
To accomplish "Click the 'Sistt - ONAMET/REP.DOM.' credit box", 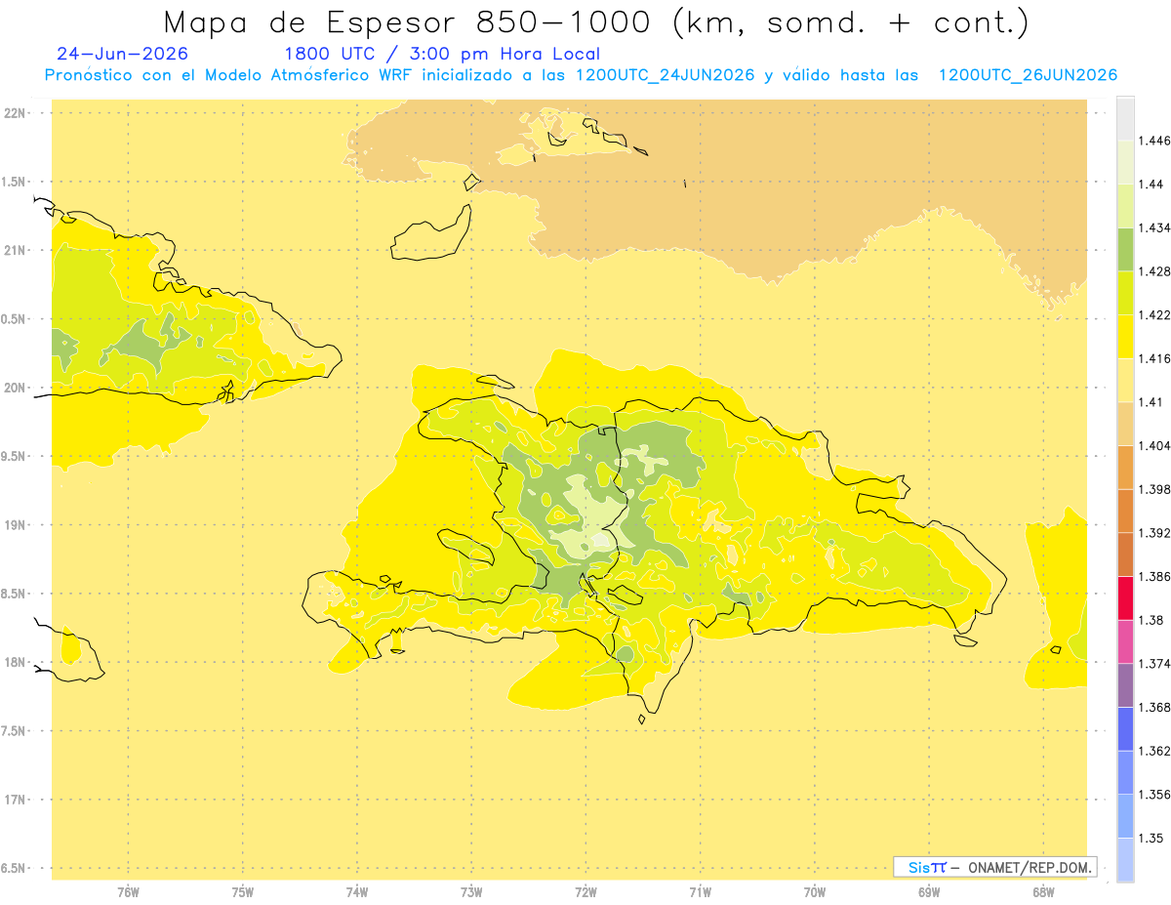I will tap(994, 867).
